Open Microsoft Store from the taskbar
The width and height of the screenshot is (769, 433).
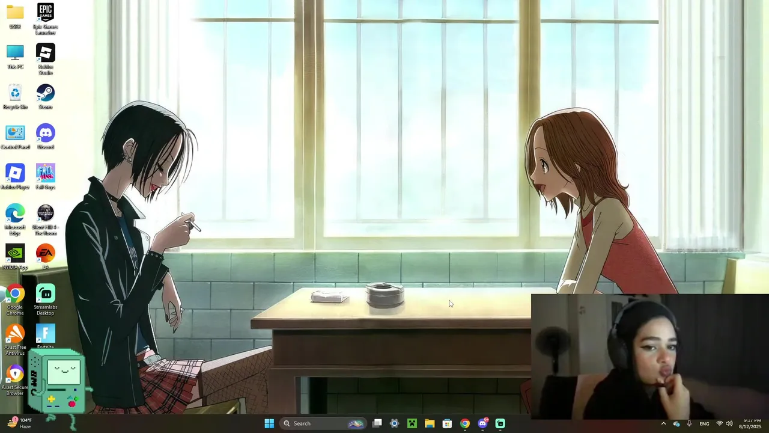447,423
